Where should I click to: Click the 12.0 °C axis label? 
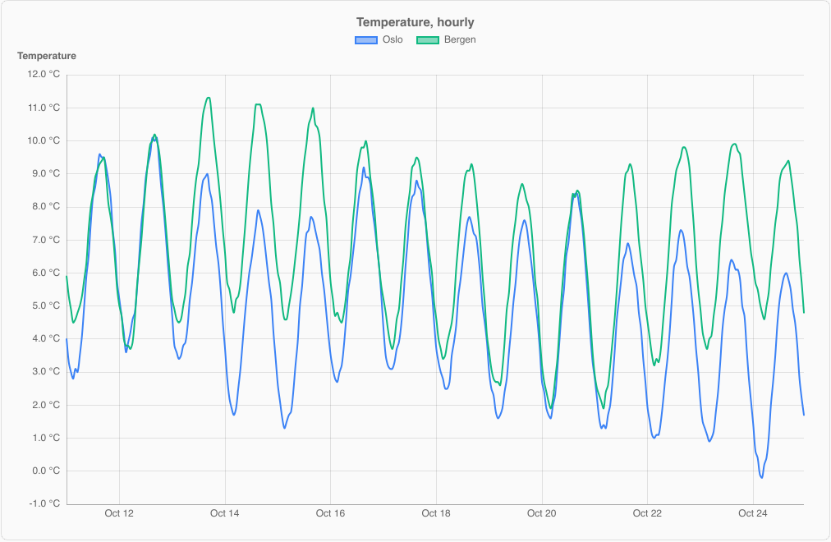click(44, 74)
